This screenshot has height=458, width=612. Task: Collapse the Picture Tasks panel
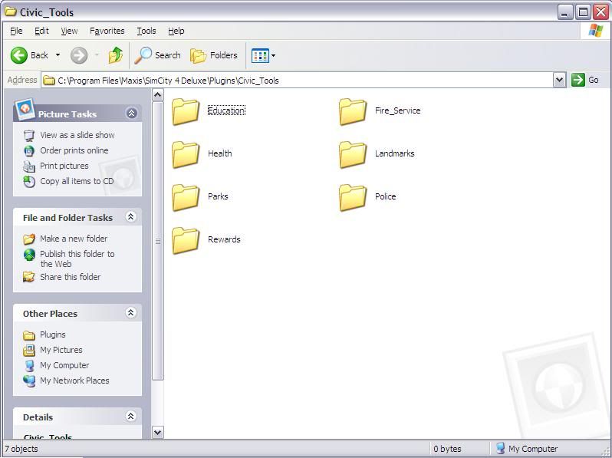[x=132, y=114]
